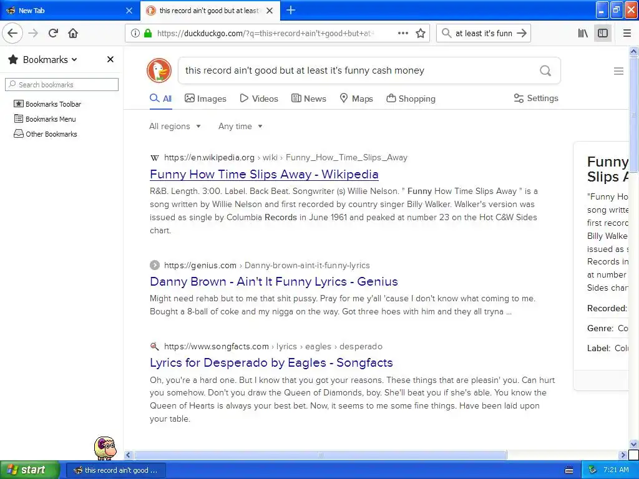Image resolution: width=639 pixels, height=479 pixels.
Task: Click the green secure-connection padlock
Action: pos(148,34)
